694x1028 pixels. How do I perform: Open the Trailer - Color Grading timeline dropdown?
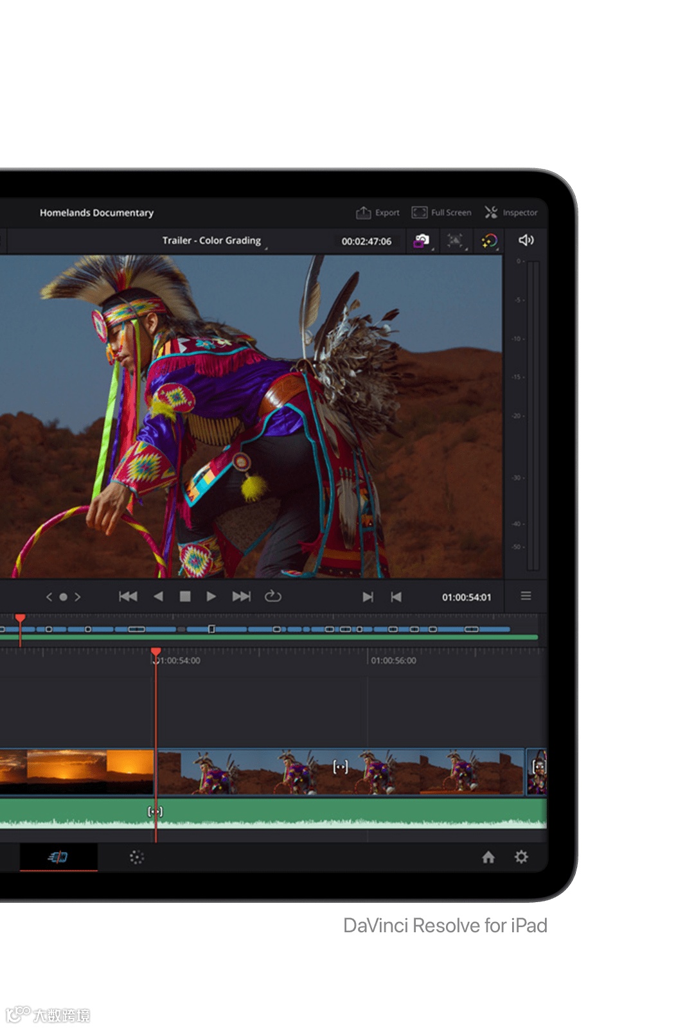pos(214,241)
